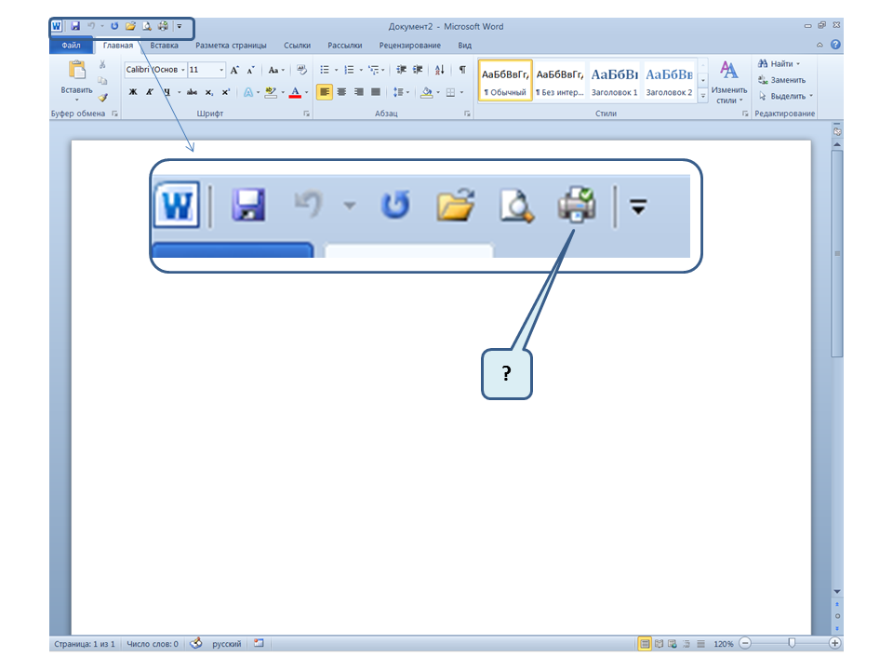Click the zoom slider in the status bar

pyautogui.click(x=792, y=643)
